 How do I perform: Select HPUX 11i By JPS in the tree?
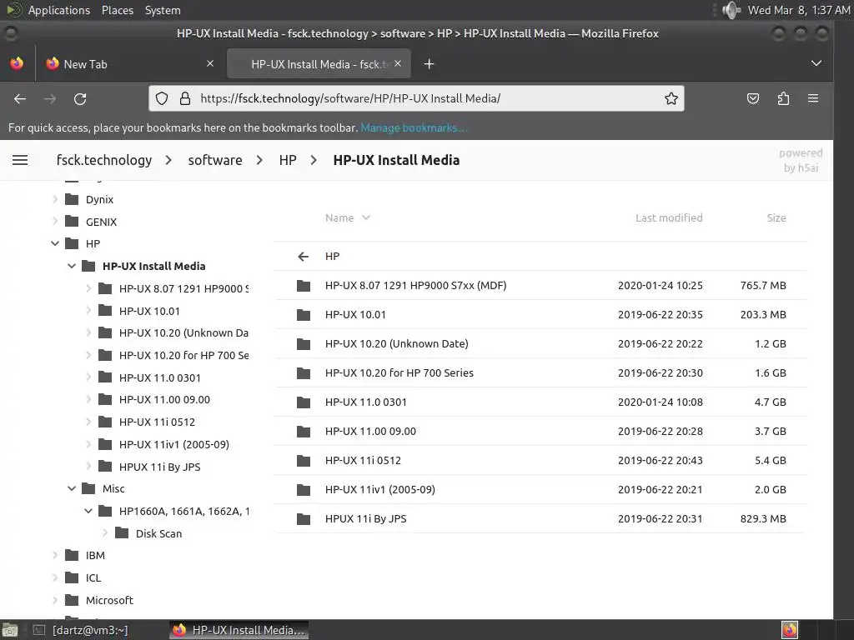159,467
